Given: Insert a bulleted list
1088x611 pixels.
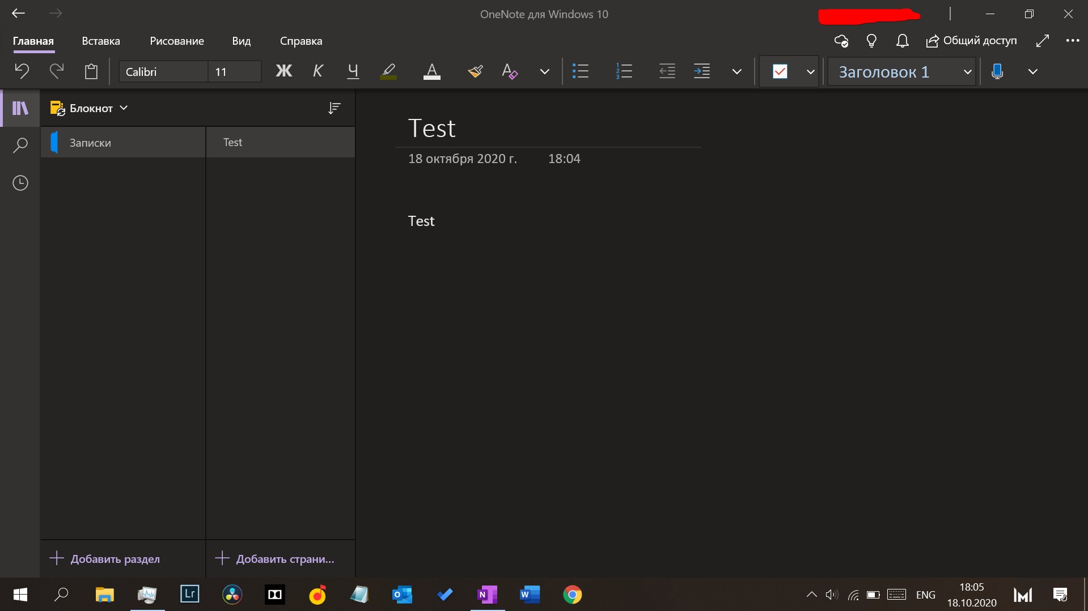Looking at the screenshot, I should 581,71.
